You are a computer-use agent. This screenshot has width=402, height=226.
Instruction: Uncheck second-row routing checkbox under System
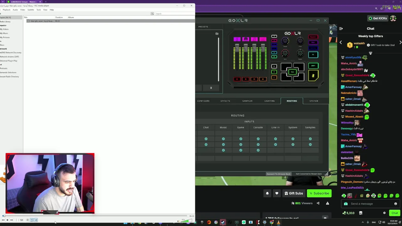point(293,144)
